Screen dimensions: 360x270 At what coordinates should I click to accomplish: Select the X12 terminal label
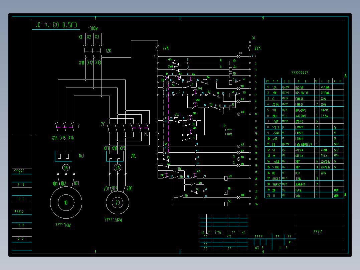(90, 63)
